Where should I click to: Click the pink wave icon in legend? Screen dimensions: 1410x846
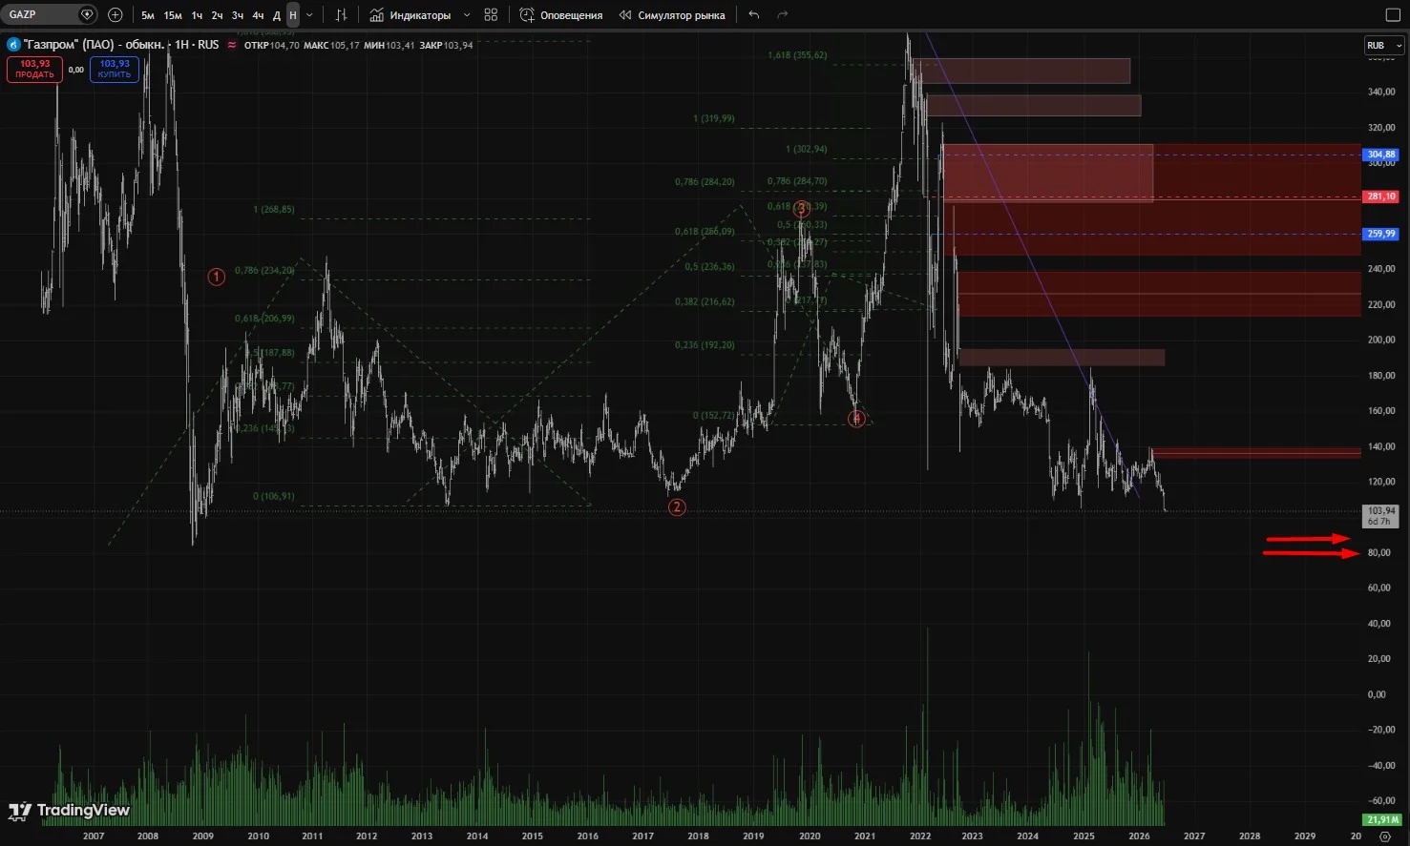[232, 45]
